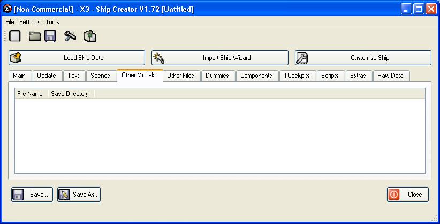Minimize the Ship Creator window
This screenshot has width=440, height=224.
tap(406, 9)
